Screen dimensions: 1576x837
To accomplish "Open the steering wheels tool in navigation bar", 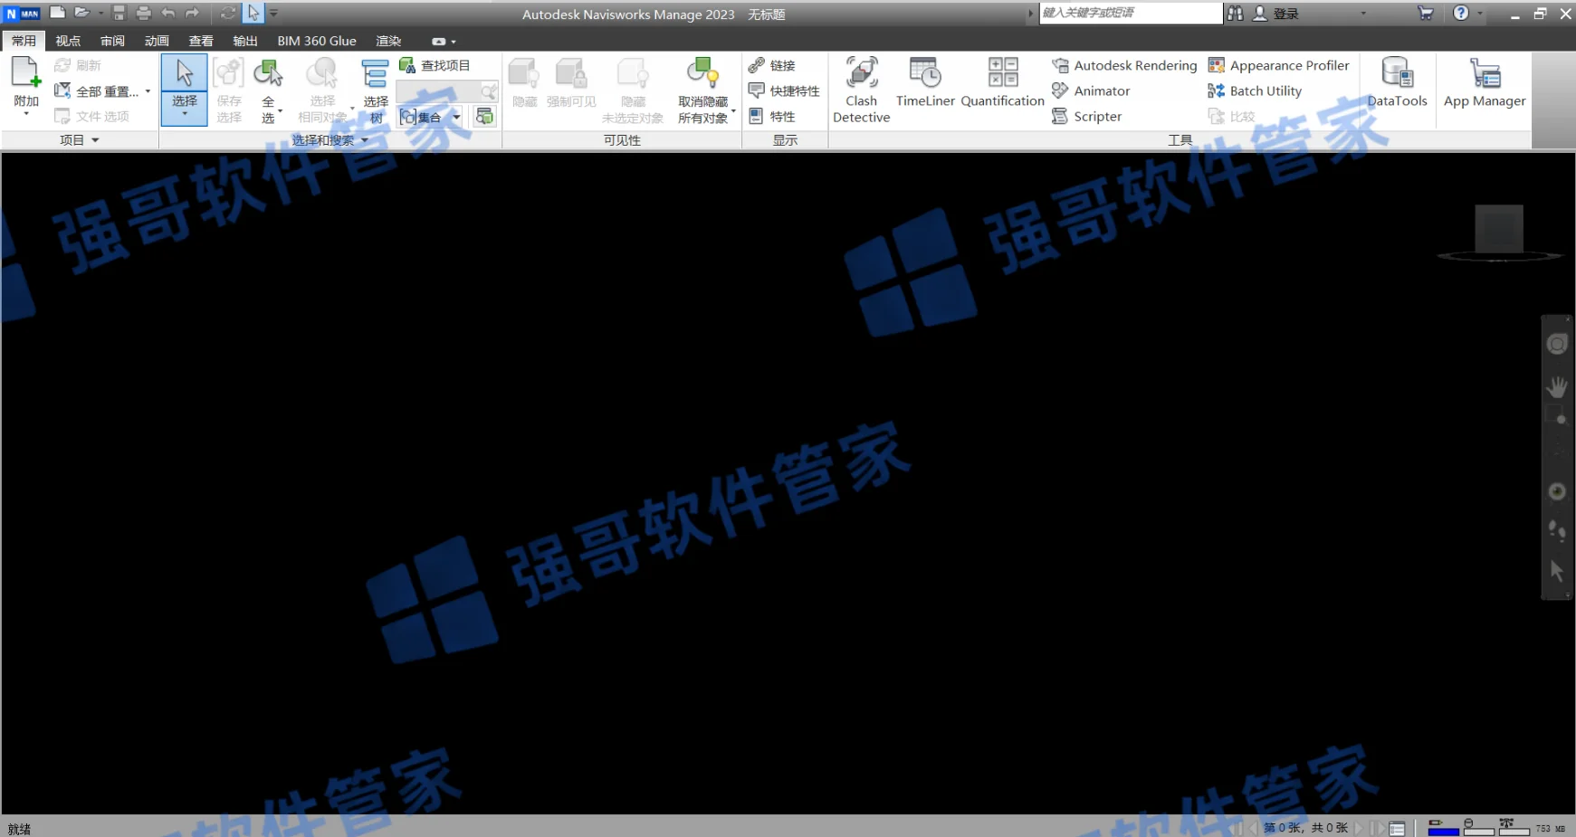I will pos(1557,344).
